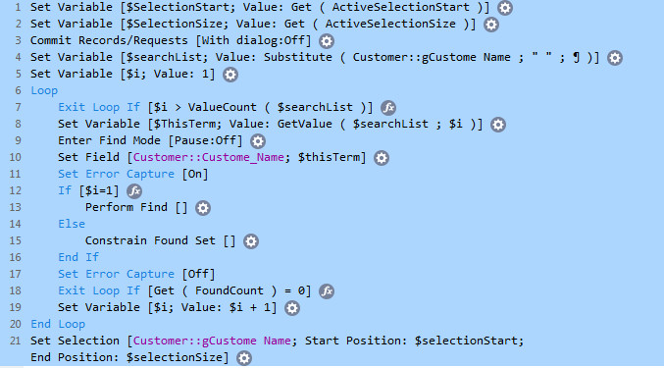The image size is (664, 368).
Task: Select Set Error Capture [Off] step
Action: point(136,274)
